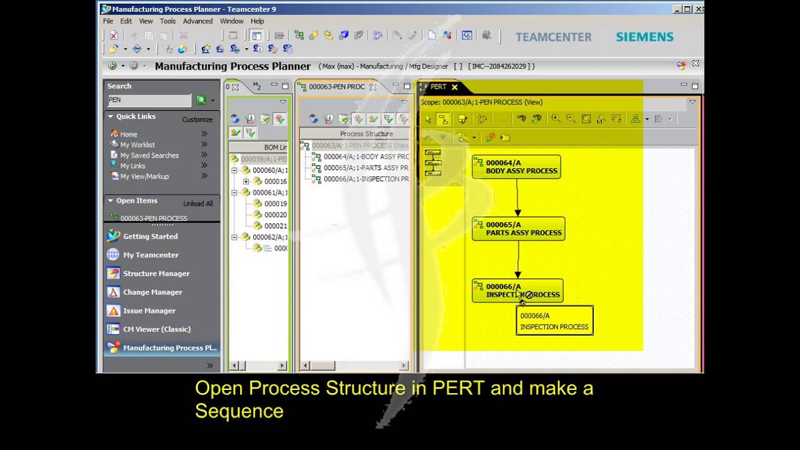This screenshot has width=800, height=450.
Task: Click the red X icon in main toolbar
Action: point(114,36)
